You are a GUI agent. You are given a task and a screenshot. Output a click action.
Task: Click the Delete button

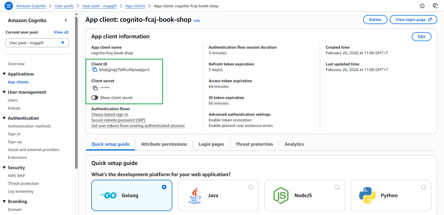tap(375, 20)
